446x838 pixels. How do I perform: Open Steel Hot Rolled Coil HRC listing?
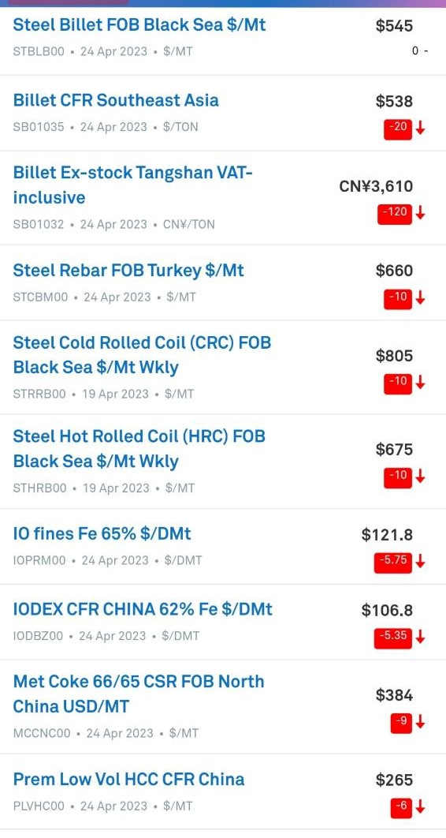(139, 448)
